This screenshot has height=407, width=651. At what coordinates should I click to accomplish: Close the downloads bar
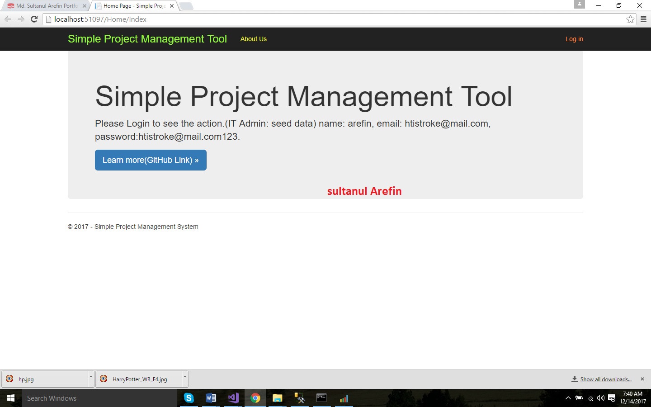click(642, 379)
